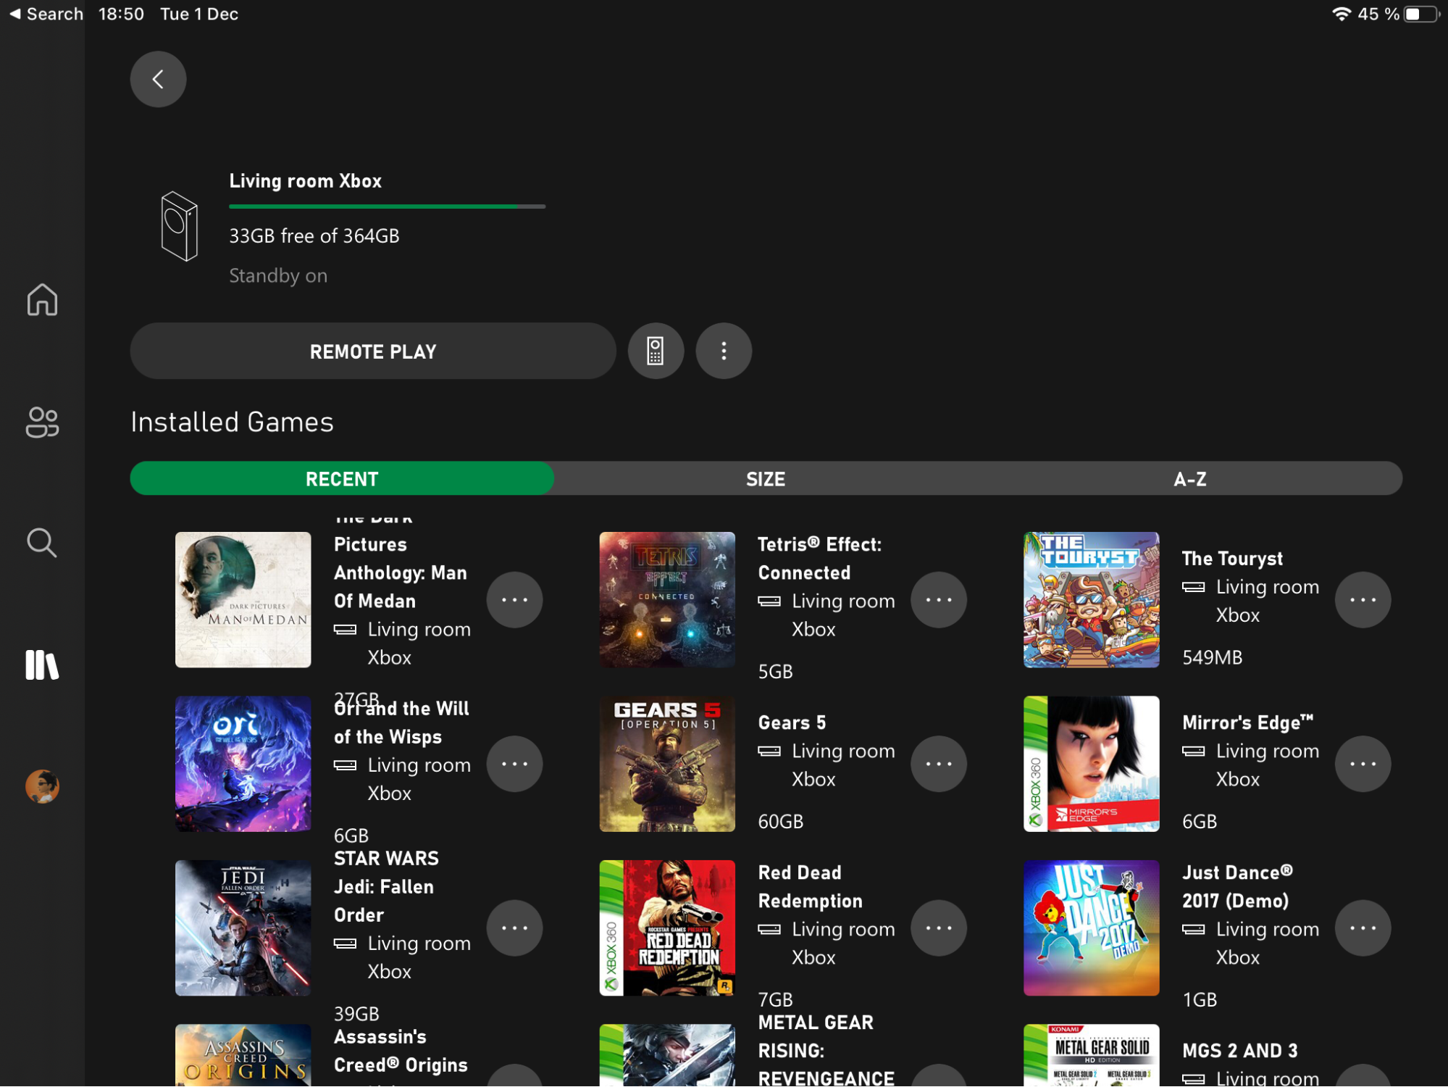1448x1087 pixels.
Task: Open Tetris Effect cover art
Action: [667, 600]
